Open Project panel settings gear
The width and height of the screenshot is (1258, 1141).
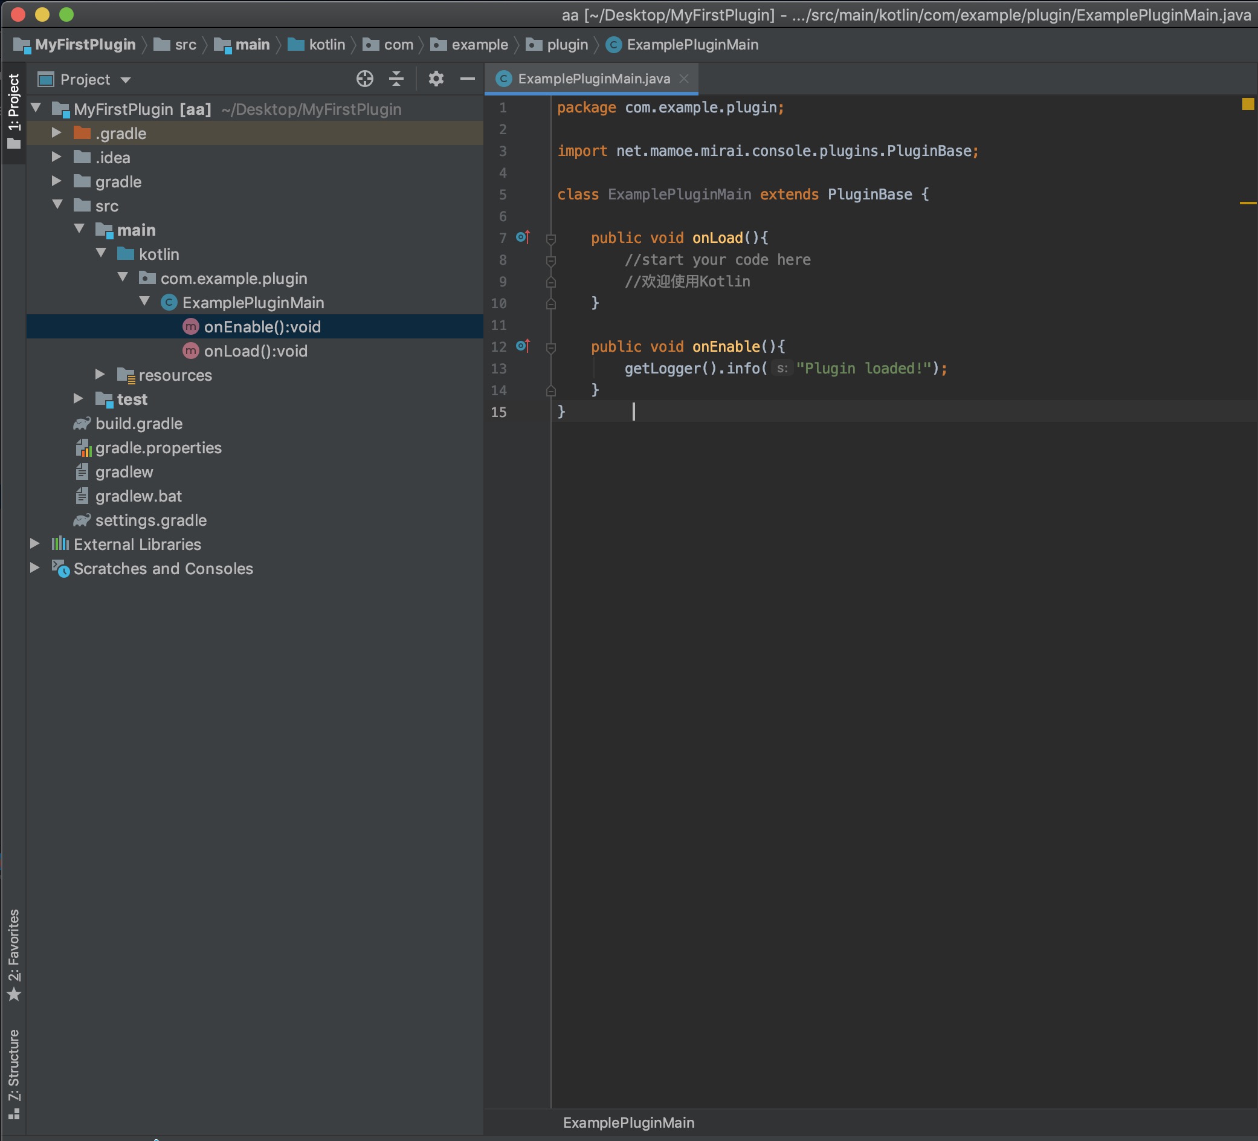pyautogui.click(x=436, y=79)
